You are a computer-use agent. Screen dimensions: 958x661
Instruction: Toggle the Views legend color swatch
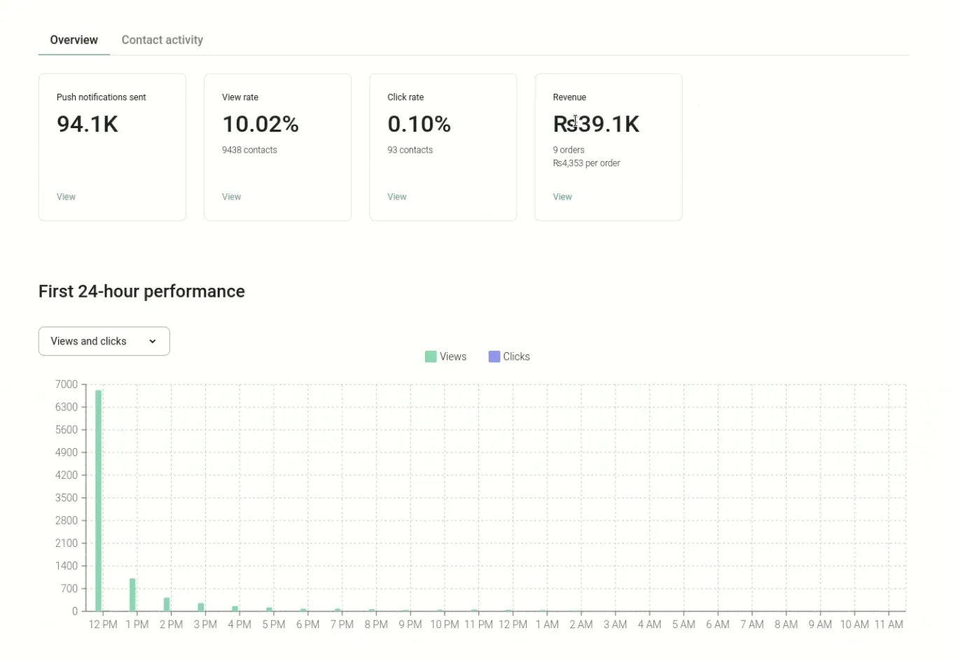(431, 356)
